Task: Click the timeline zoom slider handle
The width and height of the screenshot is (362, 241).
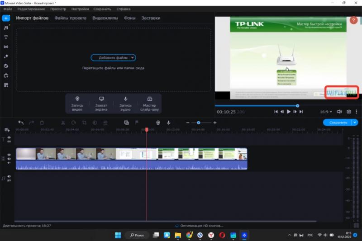Action: [x=198, y=123]
